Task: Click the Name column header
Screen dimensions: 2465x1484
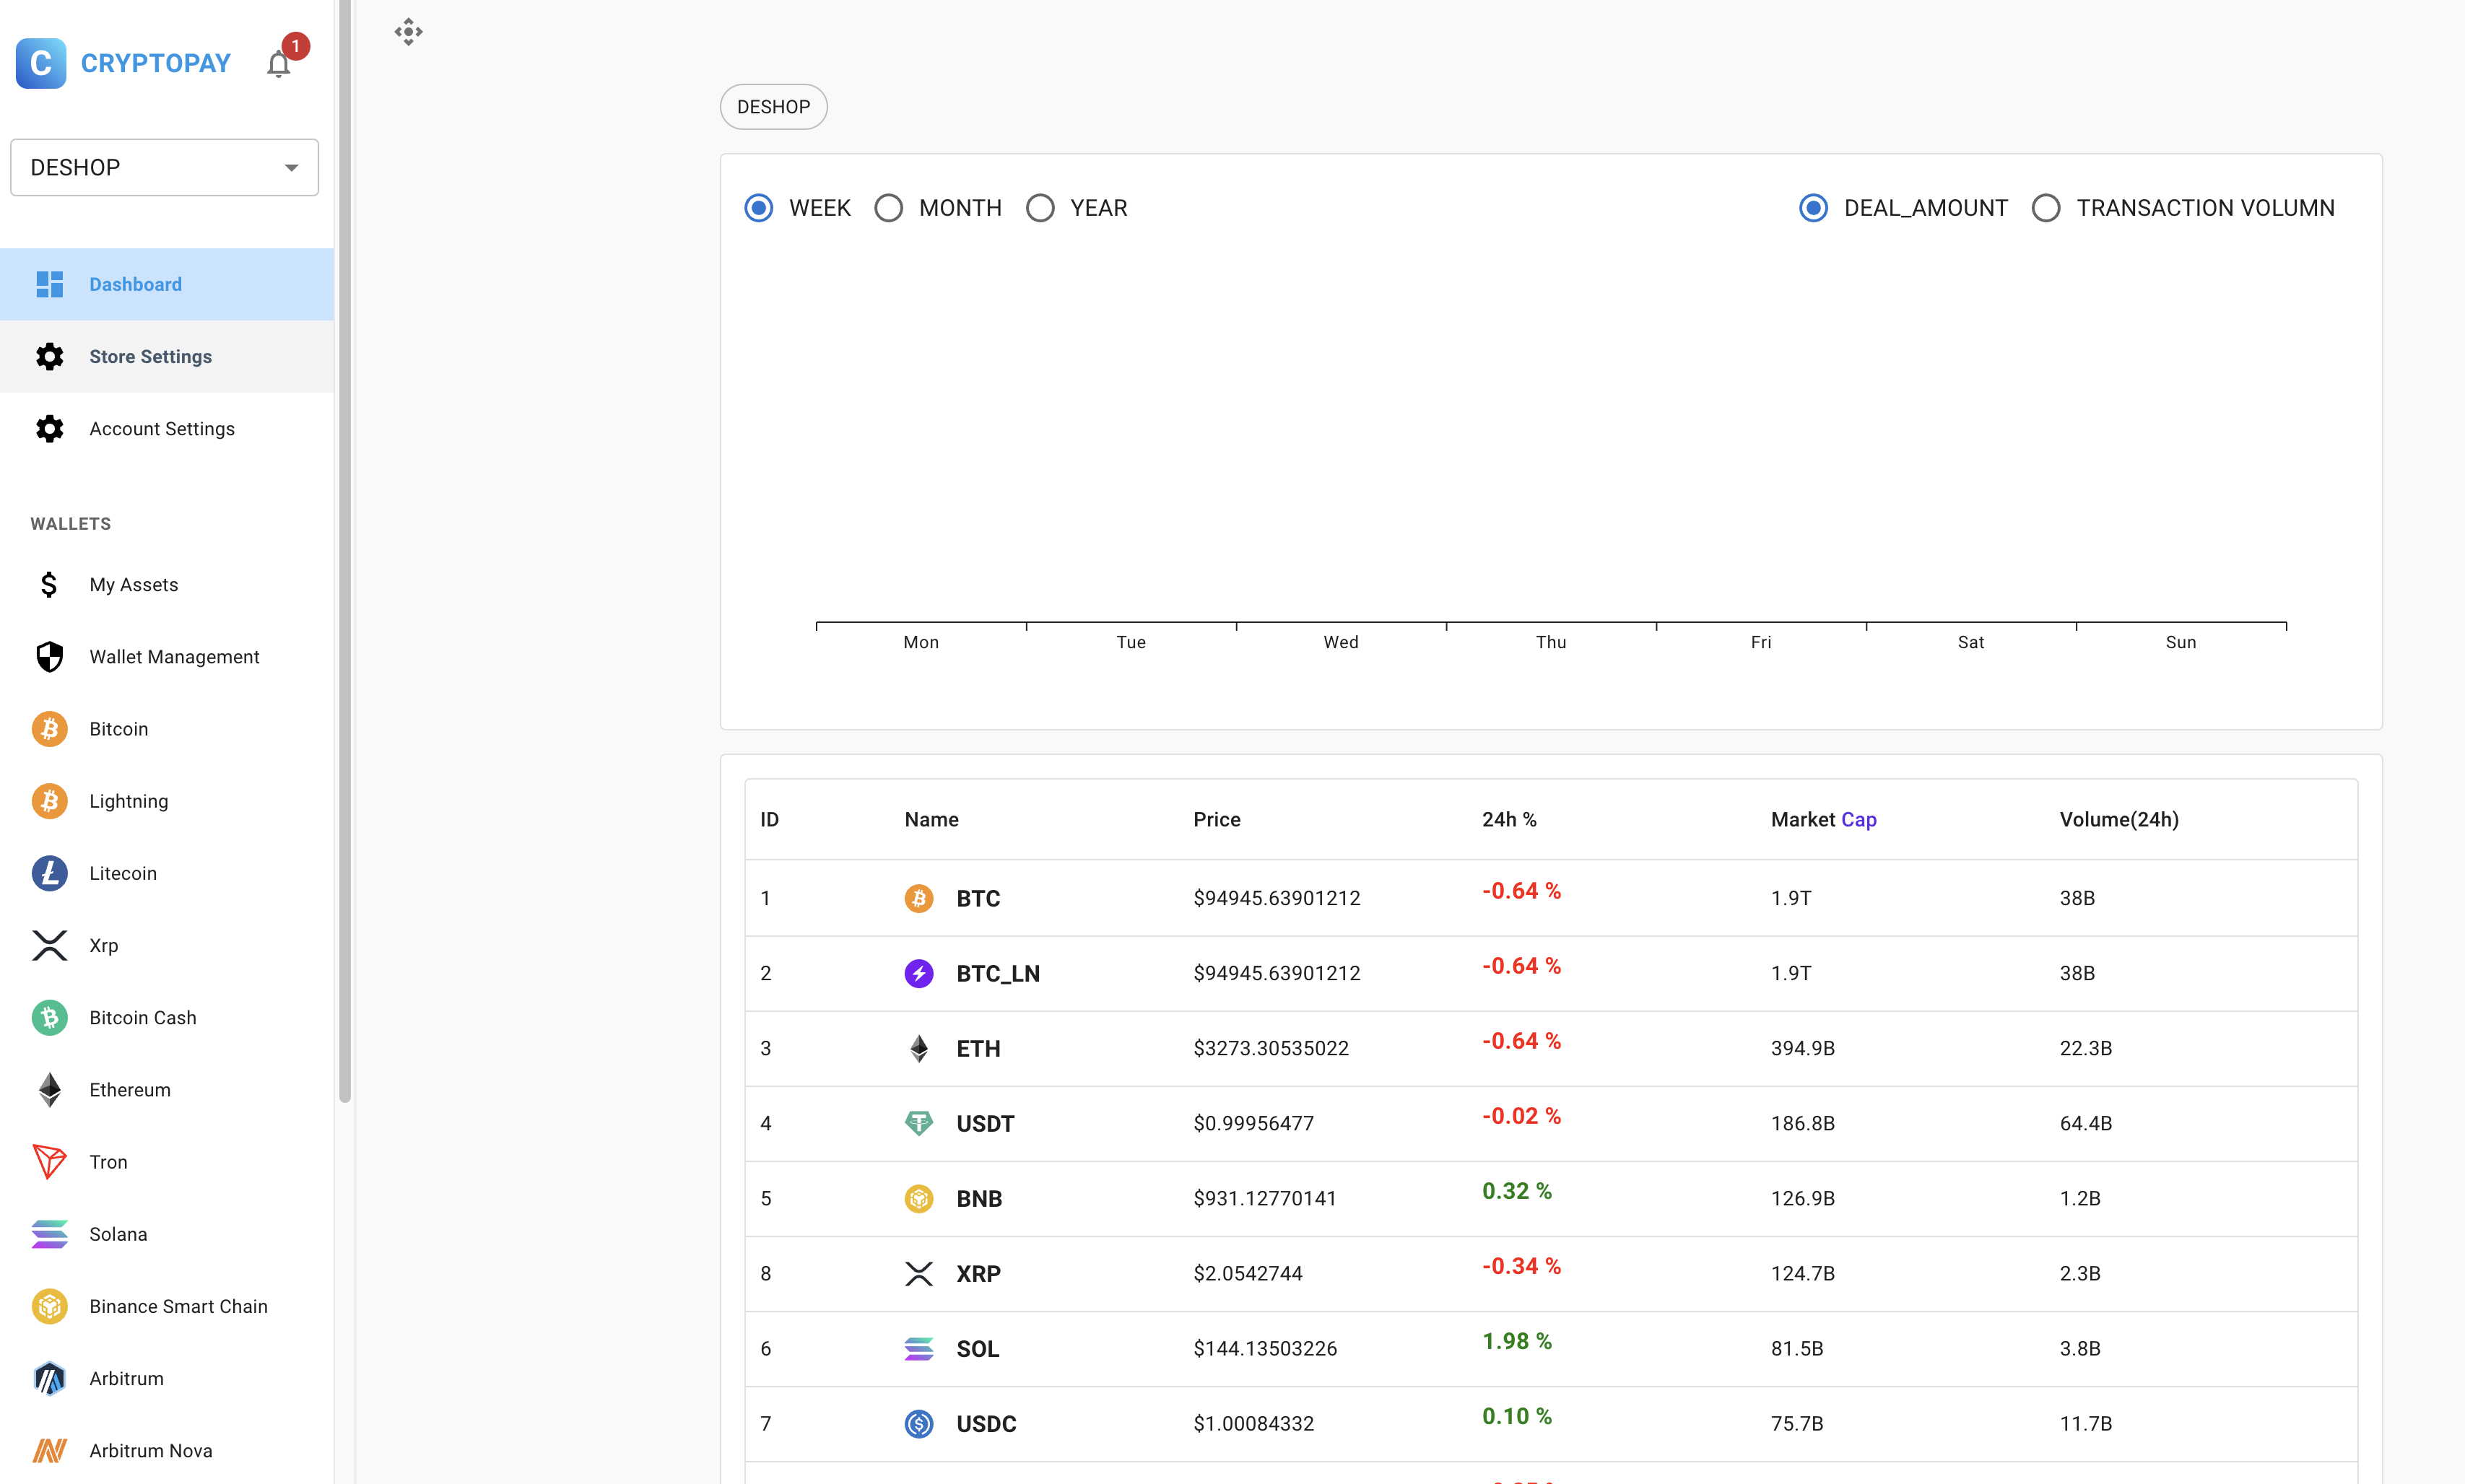Action: 931,819
